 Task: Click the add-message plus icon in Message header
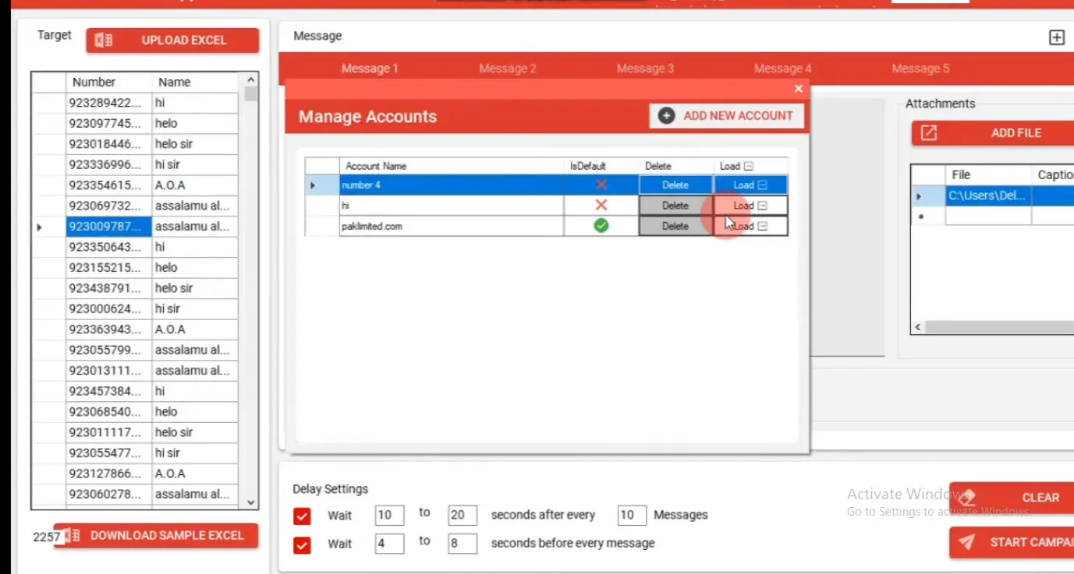[1056, 37]
